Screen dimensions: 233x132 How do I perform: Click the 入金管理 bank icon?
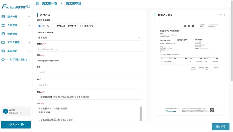[x=3, y=25]
